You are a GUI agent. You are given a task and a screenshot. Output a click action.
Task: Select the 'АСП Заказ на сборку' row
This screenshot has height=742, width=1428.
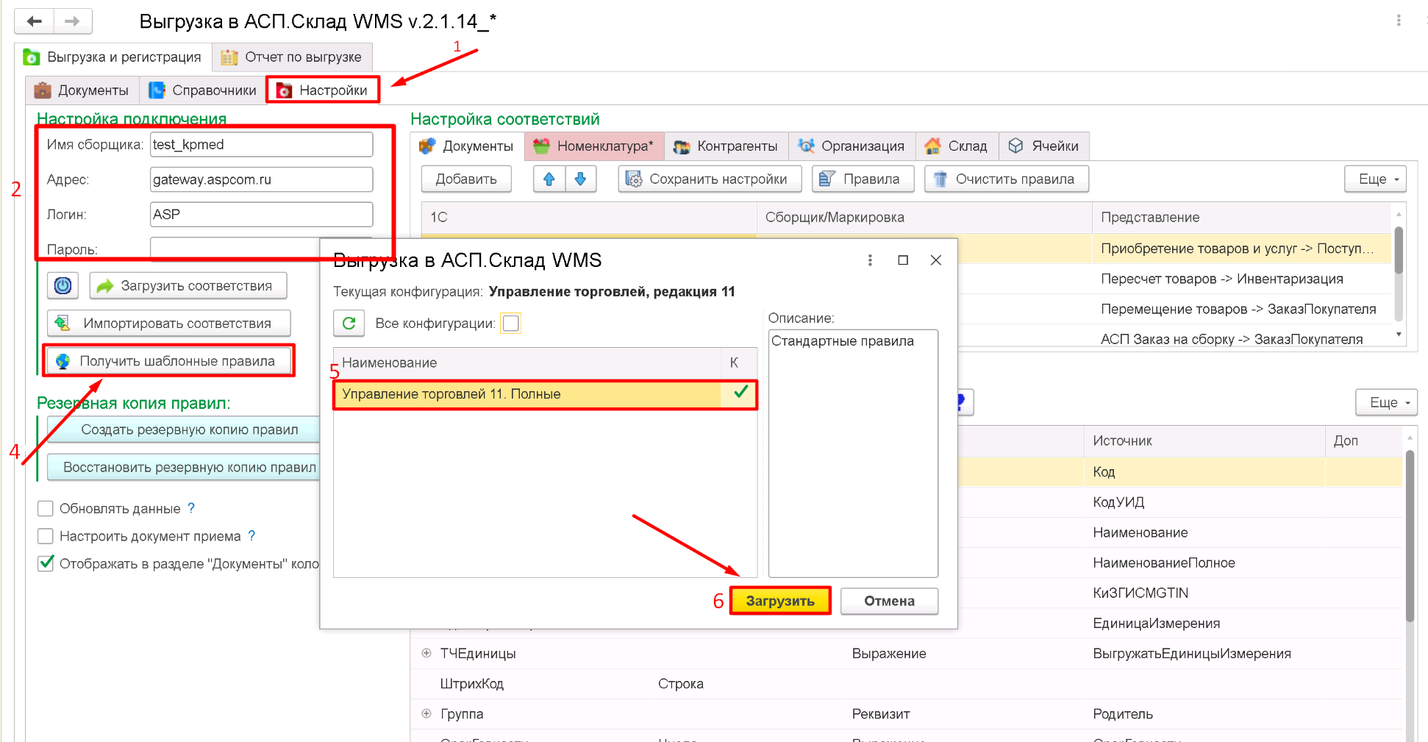coord(1232,339)
